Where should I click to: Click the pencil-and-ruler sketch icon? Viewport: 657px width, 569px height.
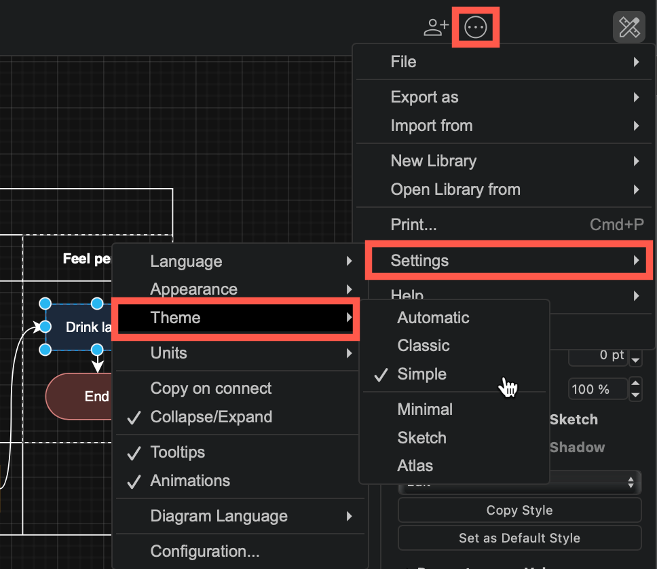628,27
